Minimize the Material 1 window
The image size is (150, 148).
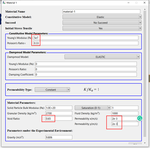129,3
